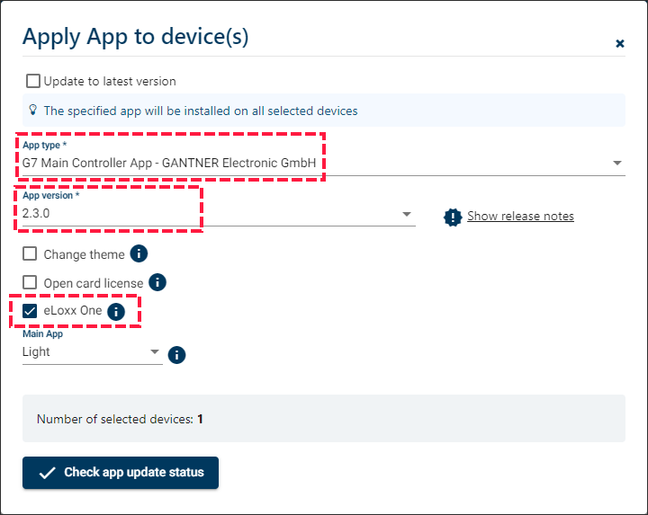Tick the Change theme checkbox

(30, 253)
